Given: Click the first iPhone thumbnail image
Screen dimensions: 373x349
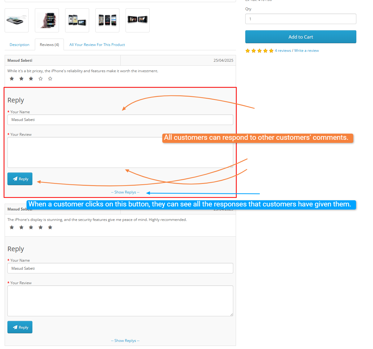Looking at the screenshot, I should click(x=17, y=20).
